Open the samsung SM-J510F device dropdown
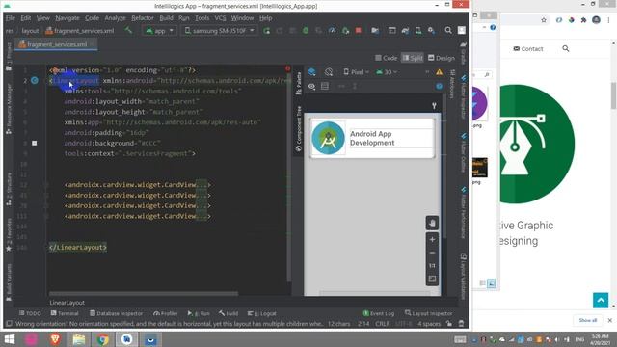The height and width of the screenshot is (347, 617). pos(219,30)
